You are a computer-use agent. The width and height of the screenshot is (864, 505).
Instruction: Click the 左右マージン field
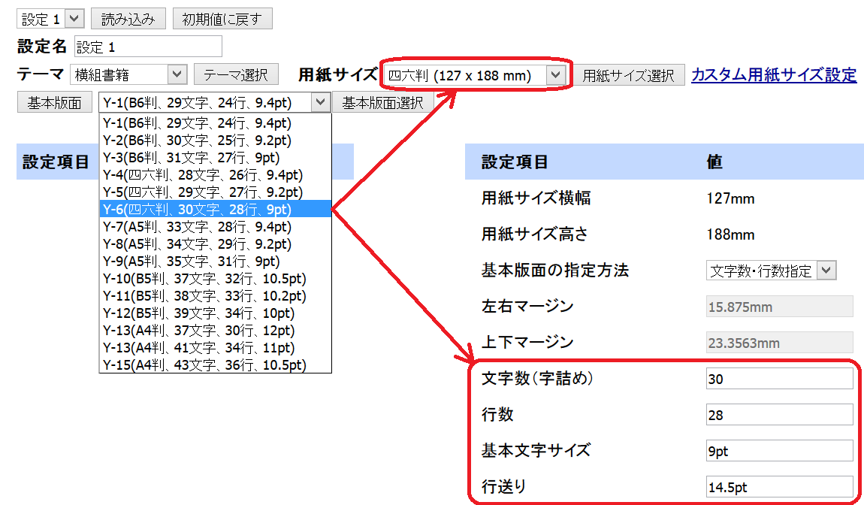[x=779, y=307]
